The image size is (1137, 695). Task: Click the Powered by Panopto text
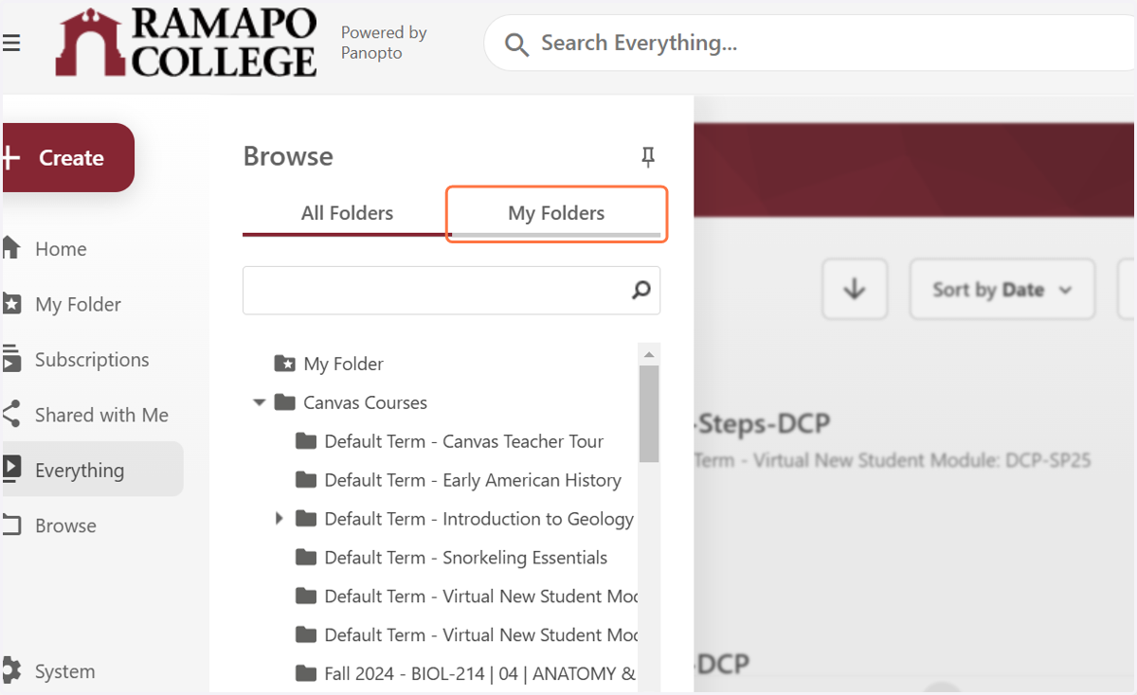point(384,43)
